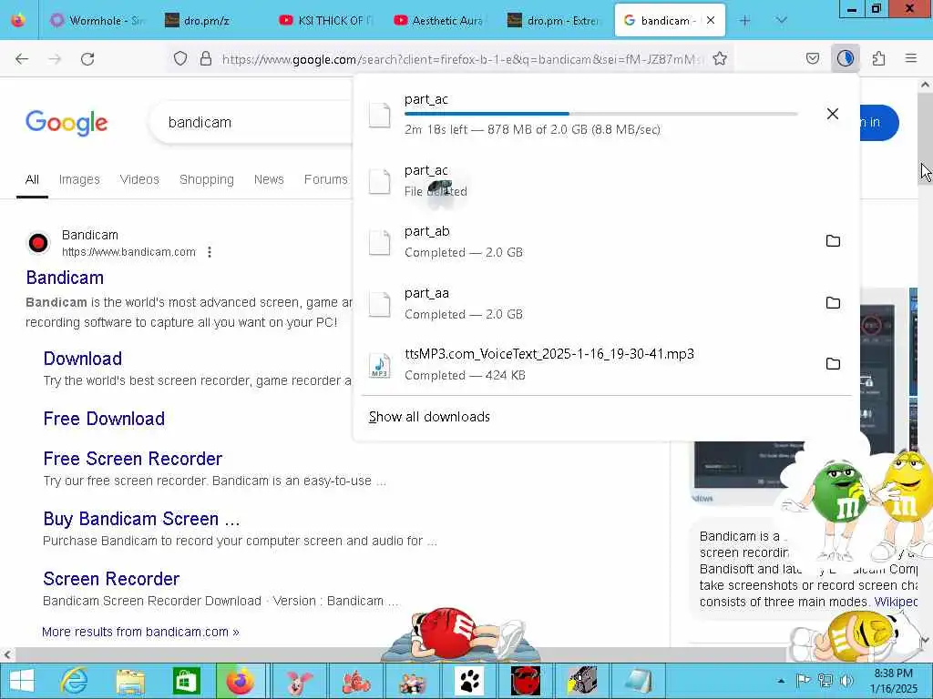Click the URL address bar
The width and height of the screenshot is (933, 699).
[x=462, y=59]
